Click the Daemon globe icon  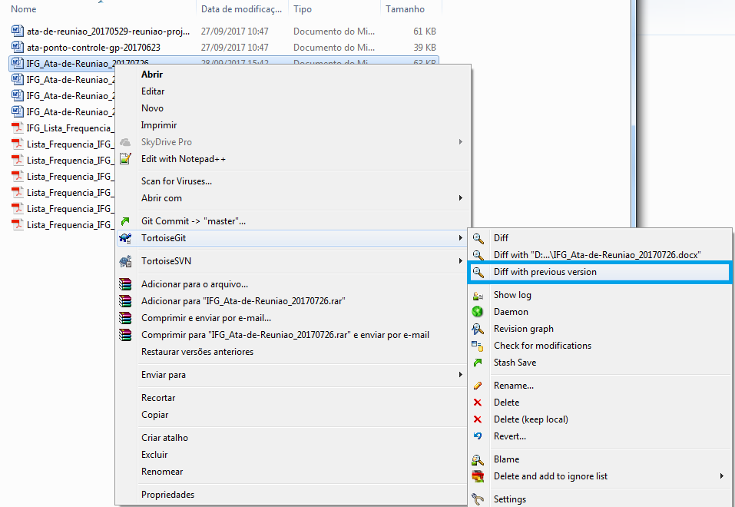(x=478, y=312)
